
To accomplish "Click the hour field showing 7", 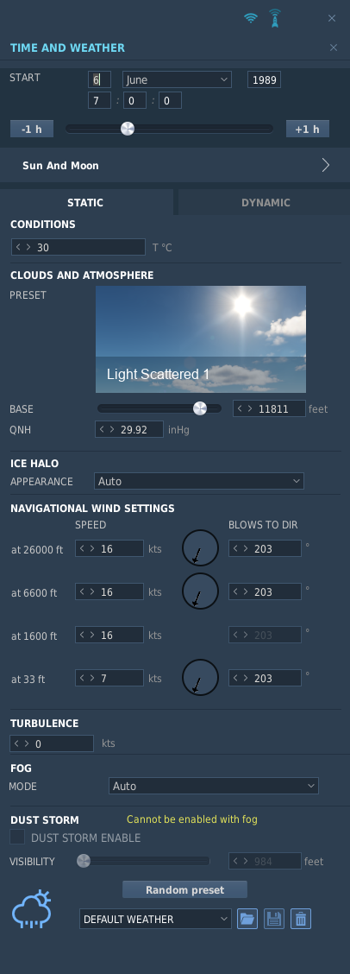I will click(x=99, y=100).
